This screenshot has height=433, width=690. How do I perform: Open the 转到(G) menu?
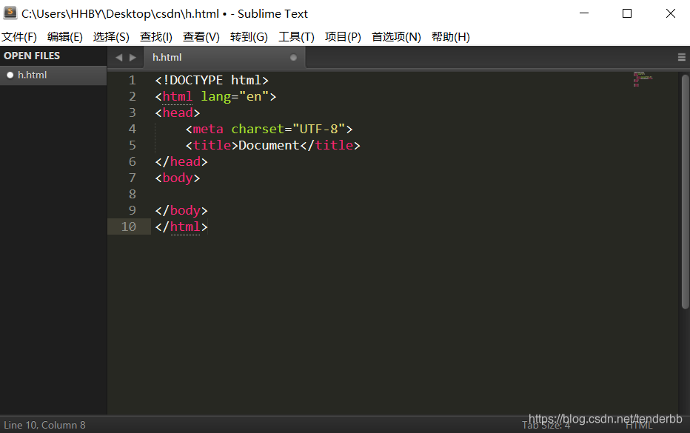(249, 37)
